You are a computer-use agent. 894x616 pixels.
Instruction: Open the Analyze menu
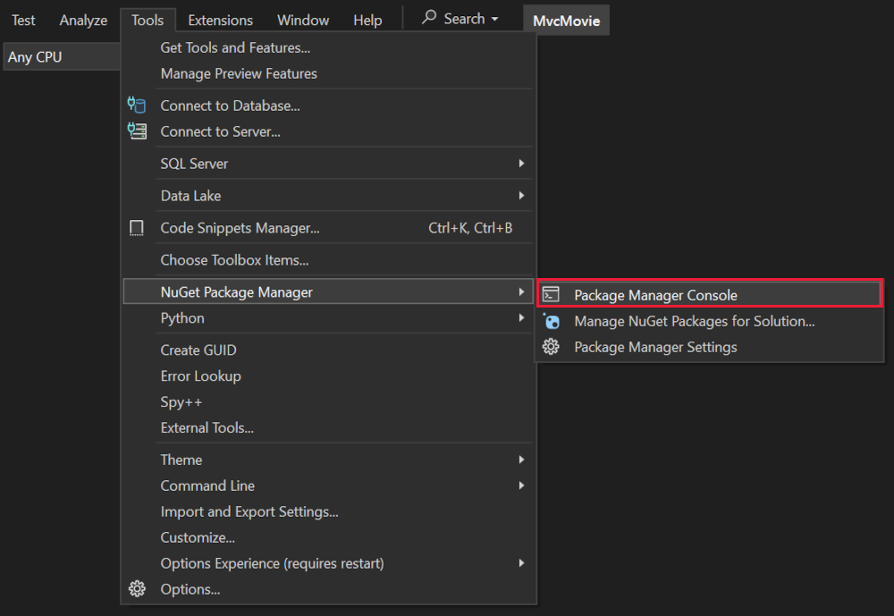pyautogui.click(x=83, y=20)
